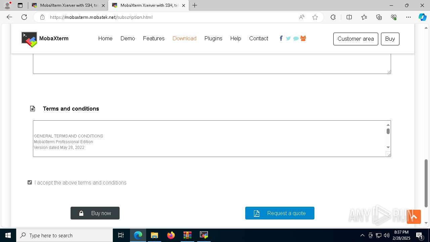Open Edge browser from taskbar
This screenshot has width=430, height=242.
[x=138, y=235]
